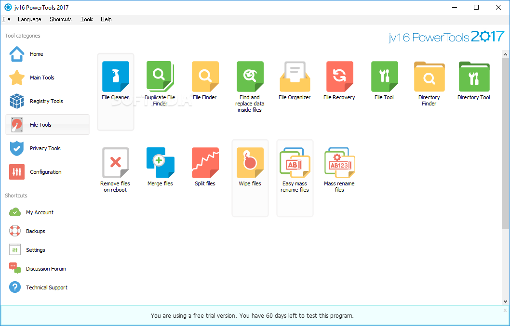The height and width of the screenshot is (326, 510).
Task: Open the Mass rename files tool
Action: 339,170
